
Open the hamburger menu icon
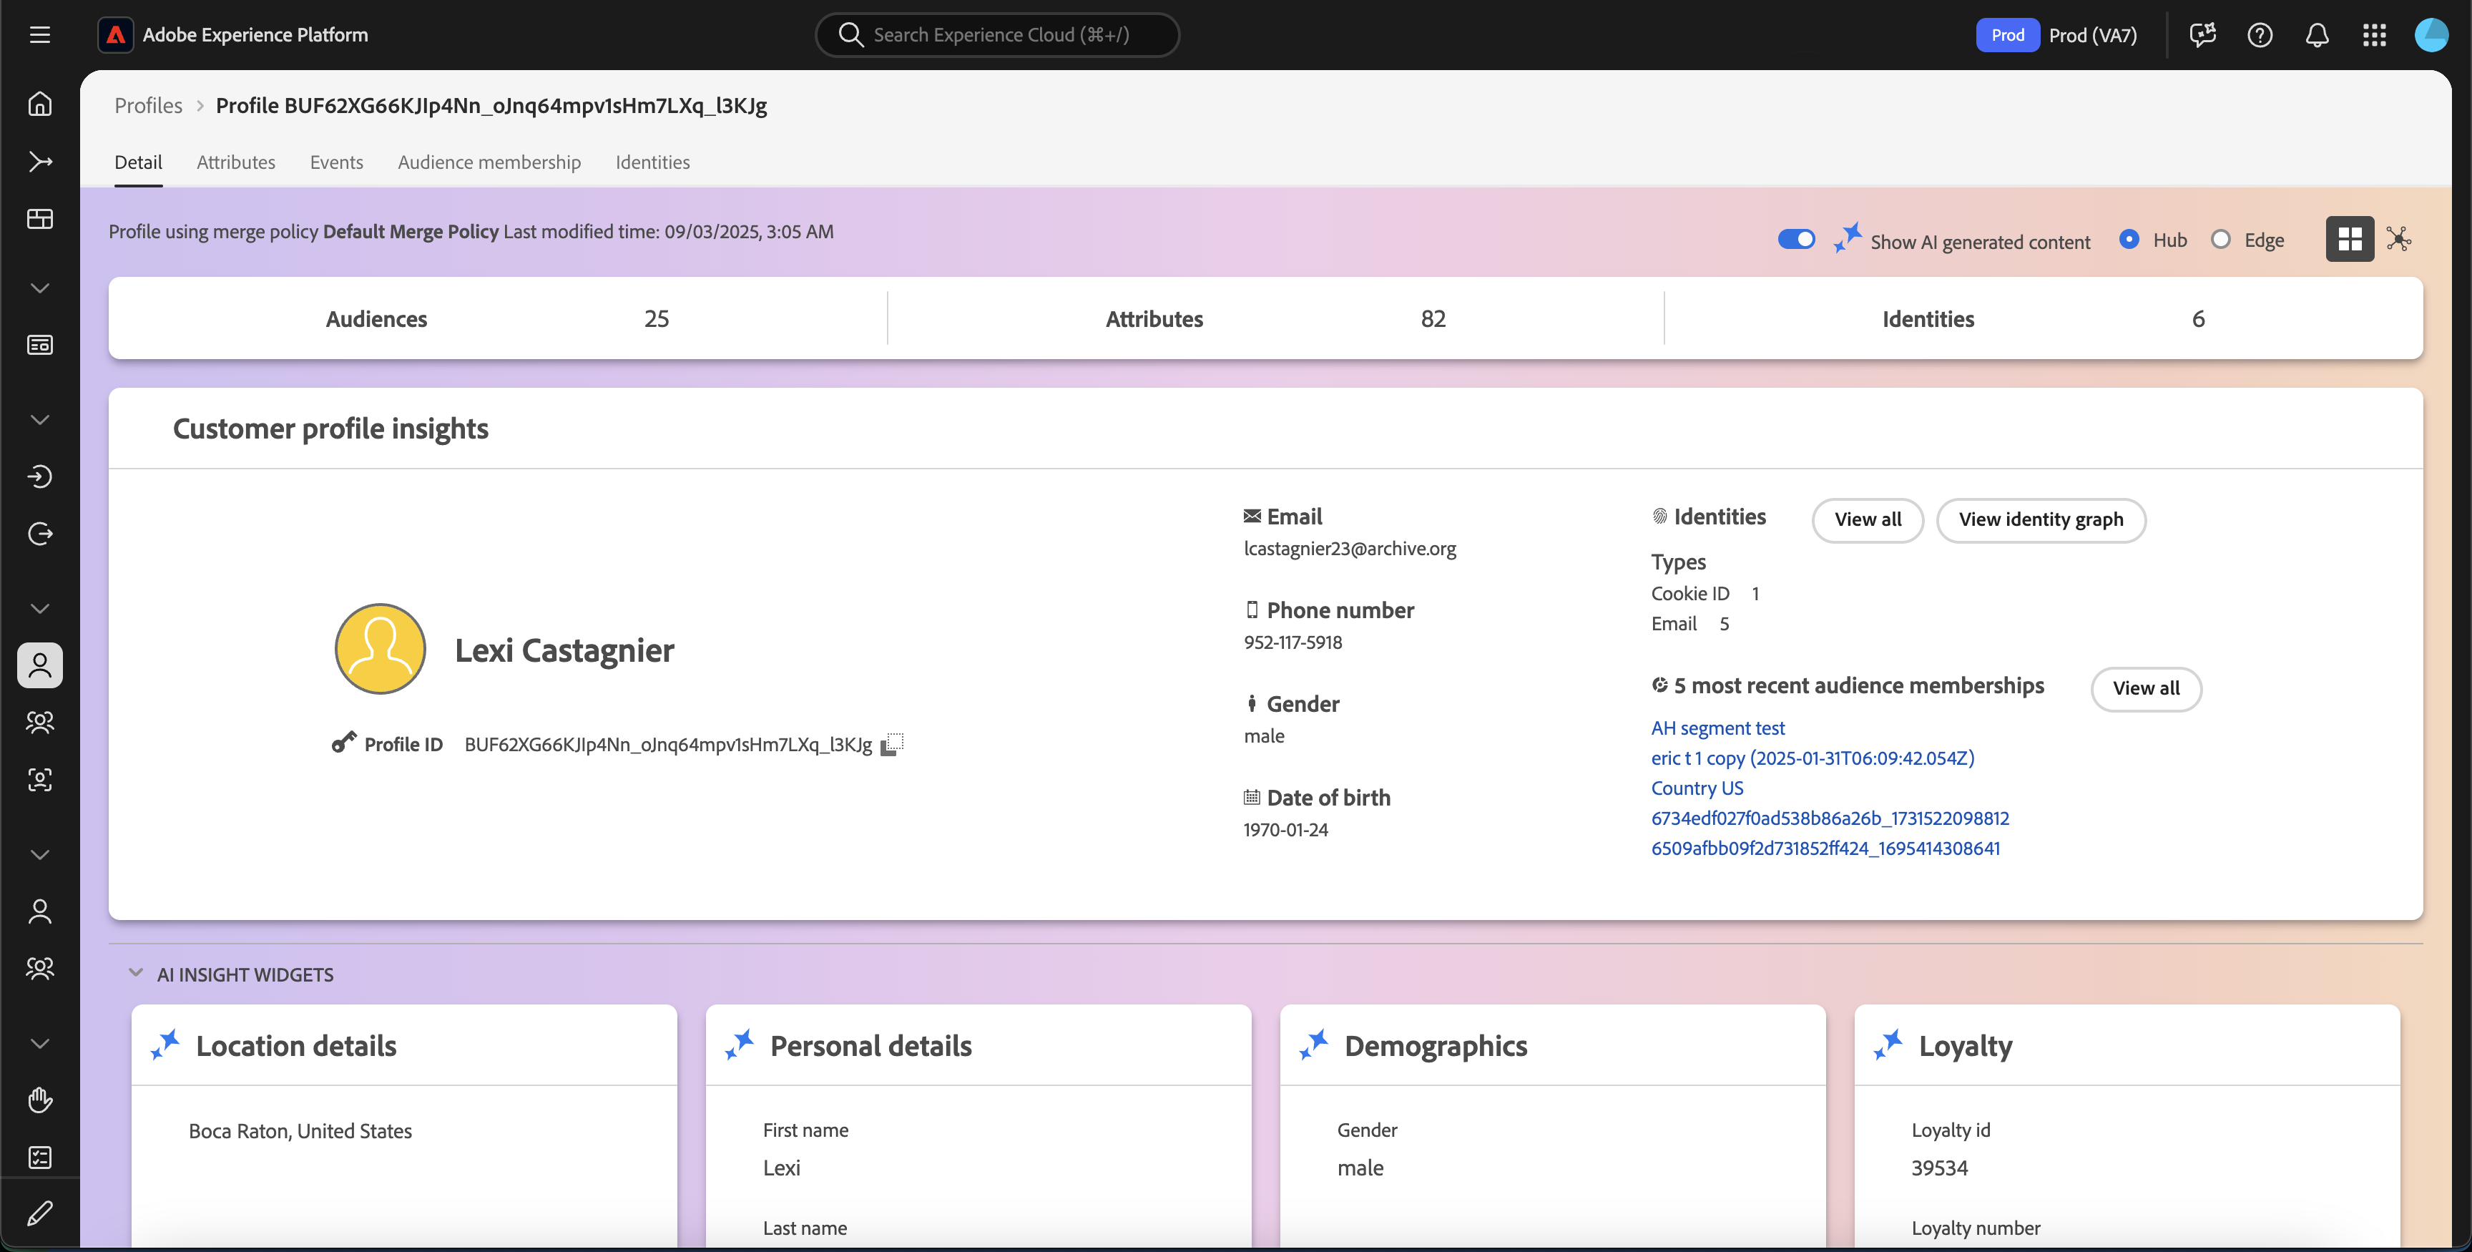point(39,36)
